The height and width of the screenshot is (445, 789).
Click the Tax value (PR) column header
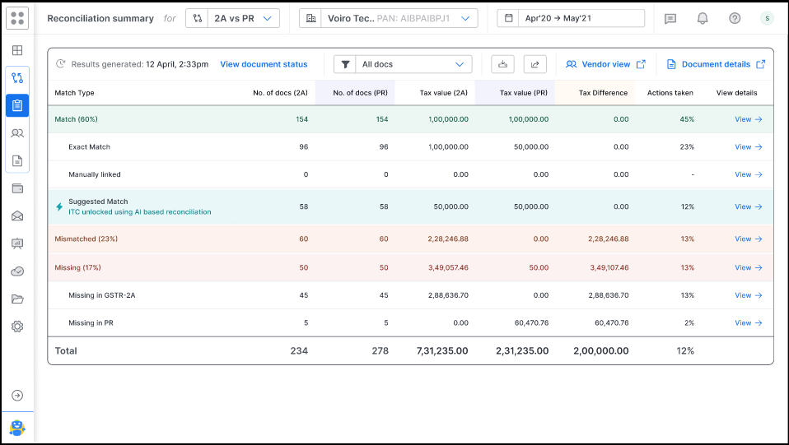click(x=523, y=93)
